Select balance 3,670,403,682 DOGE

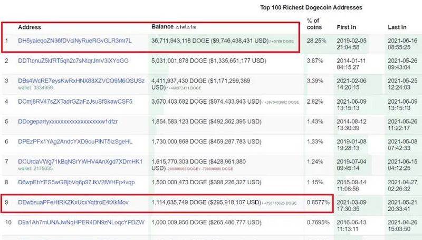[x=179, y=102]
